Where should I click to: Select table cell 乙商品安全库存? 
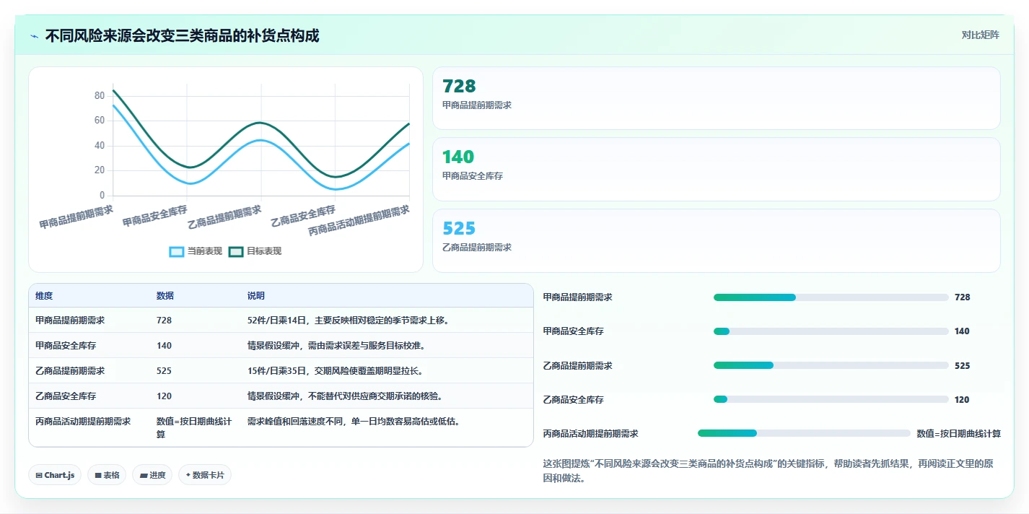[x=66, y=396]
